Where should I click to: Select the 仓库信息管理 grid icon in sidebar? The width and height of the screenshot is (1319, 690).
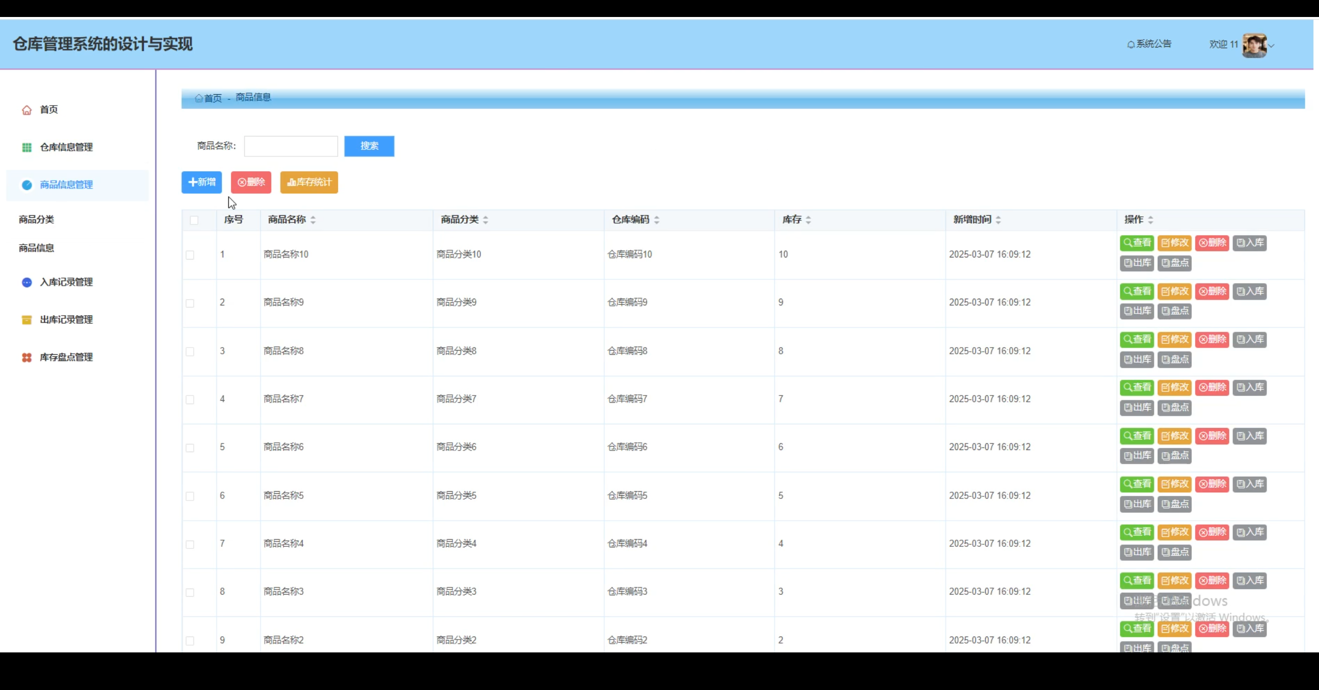(27, 147)
